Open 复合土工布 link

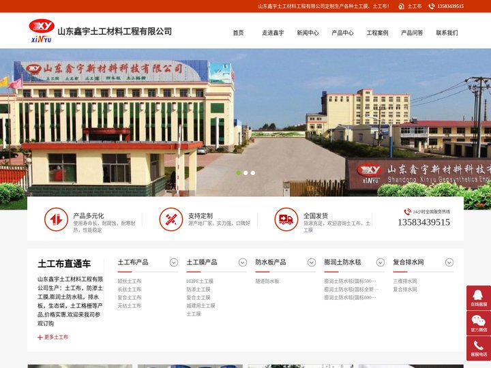click(130, 297)
